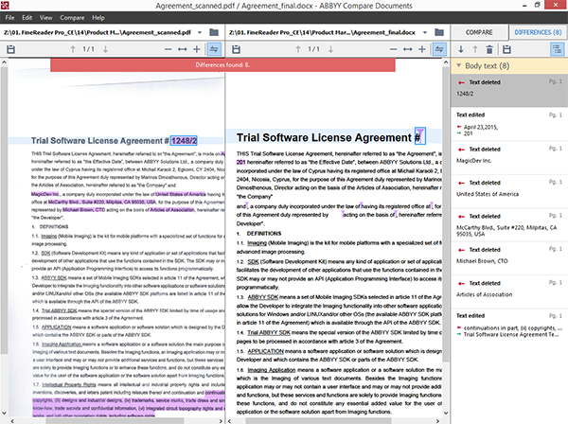Image resolution: width=568 pixels, height=424 pixels.
Task: Open folder icon for Agreement_final.docx
Action: click(437, 30)
